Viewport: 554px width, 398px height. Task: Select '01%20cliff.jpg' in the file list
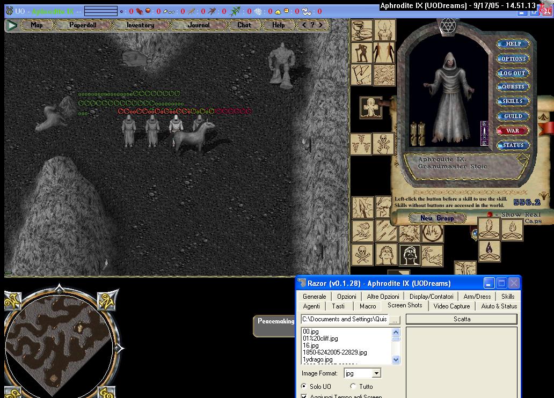point(320,338)
